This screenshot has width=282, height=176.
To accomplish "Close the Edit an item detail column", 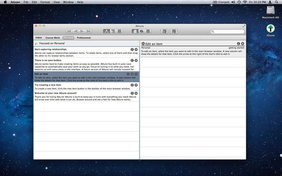I will (143, 44).
